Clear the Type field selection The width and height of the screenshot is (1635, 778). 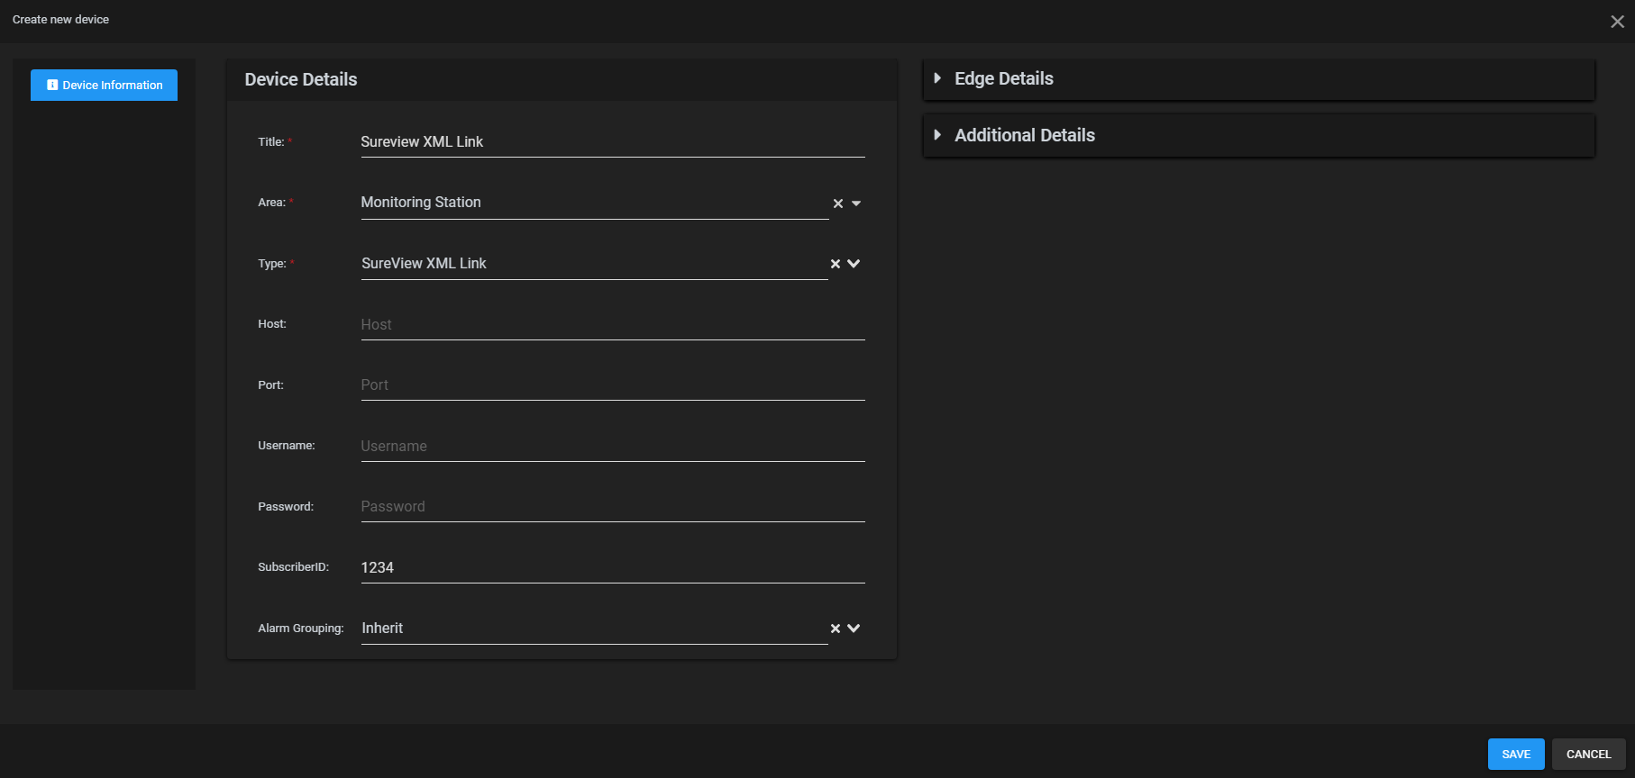point(835,264)
